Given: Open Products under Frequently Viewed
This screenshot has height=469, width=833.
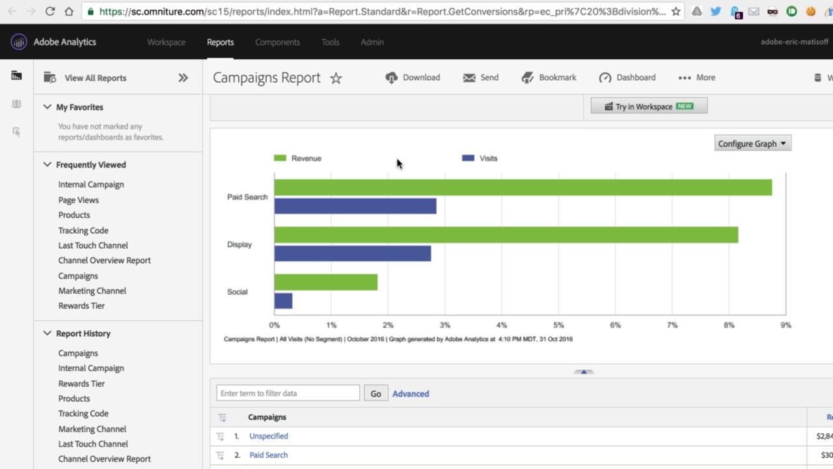Looking at the screenshot, I should 74,215.
